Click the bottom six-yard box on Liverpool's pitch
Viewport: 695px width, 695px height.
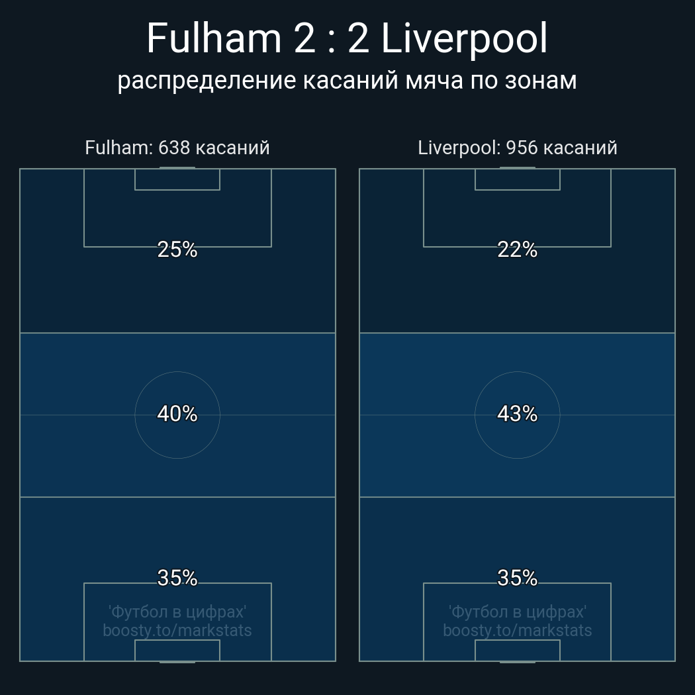point(518,650)
